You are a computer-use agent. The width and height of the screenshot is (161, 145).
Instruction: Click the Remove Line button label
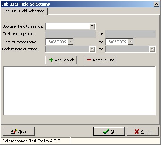104,60
